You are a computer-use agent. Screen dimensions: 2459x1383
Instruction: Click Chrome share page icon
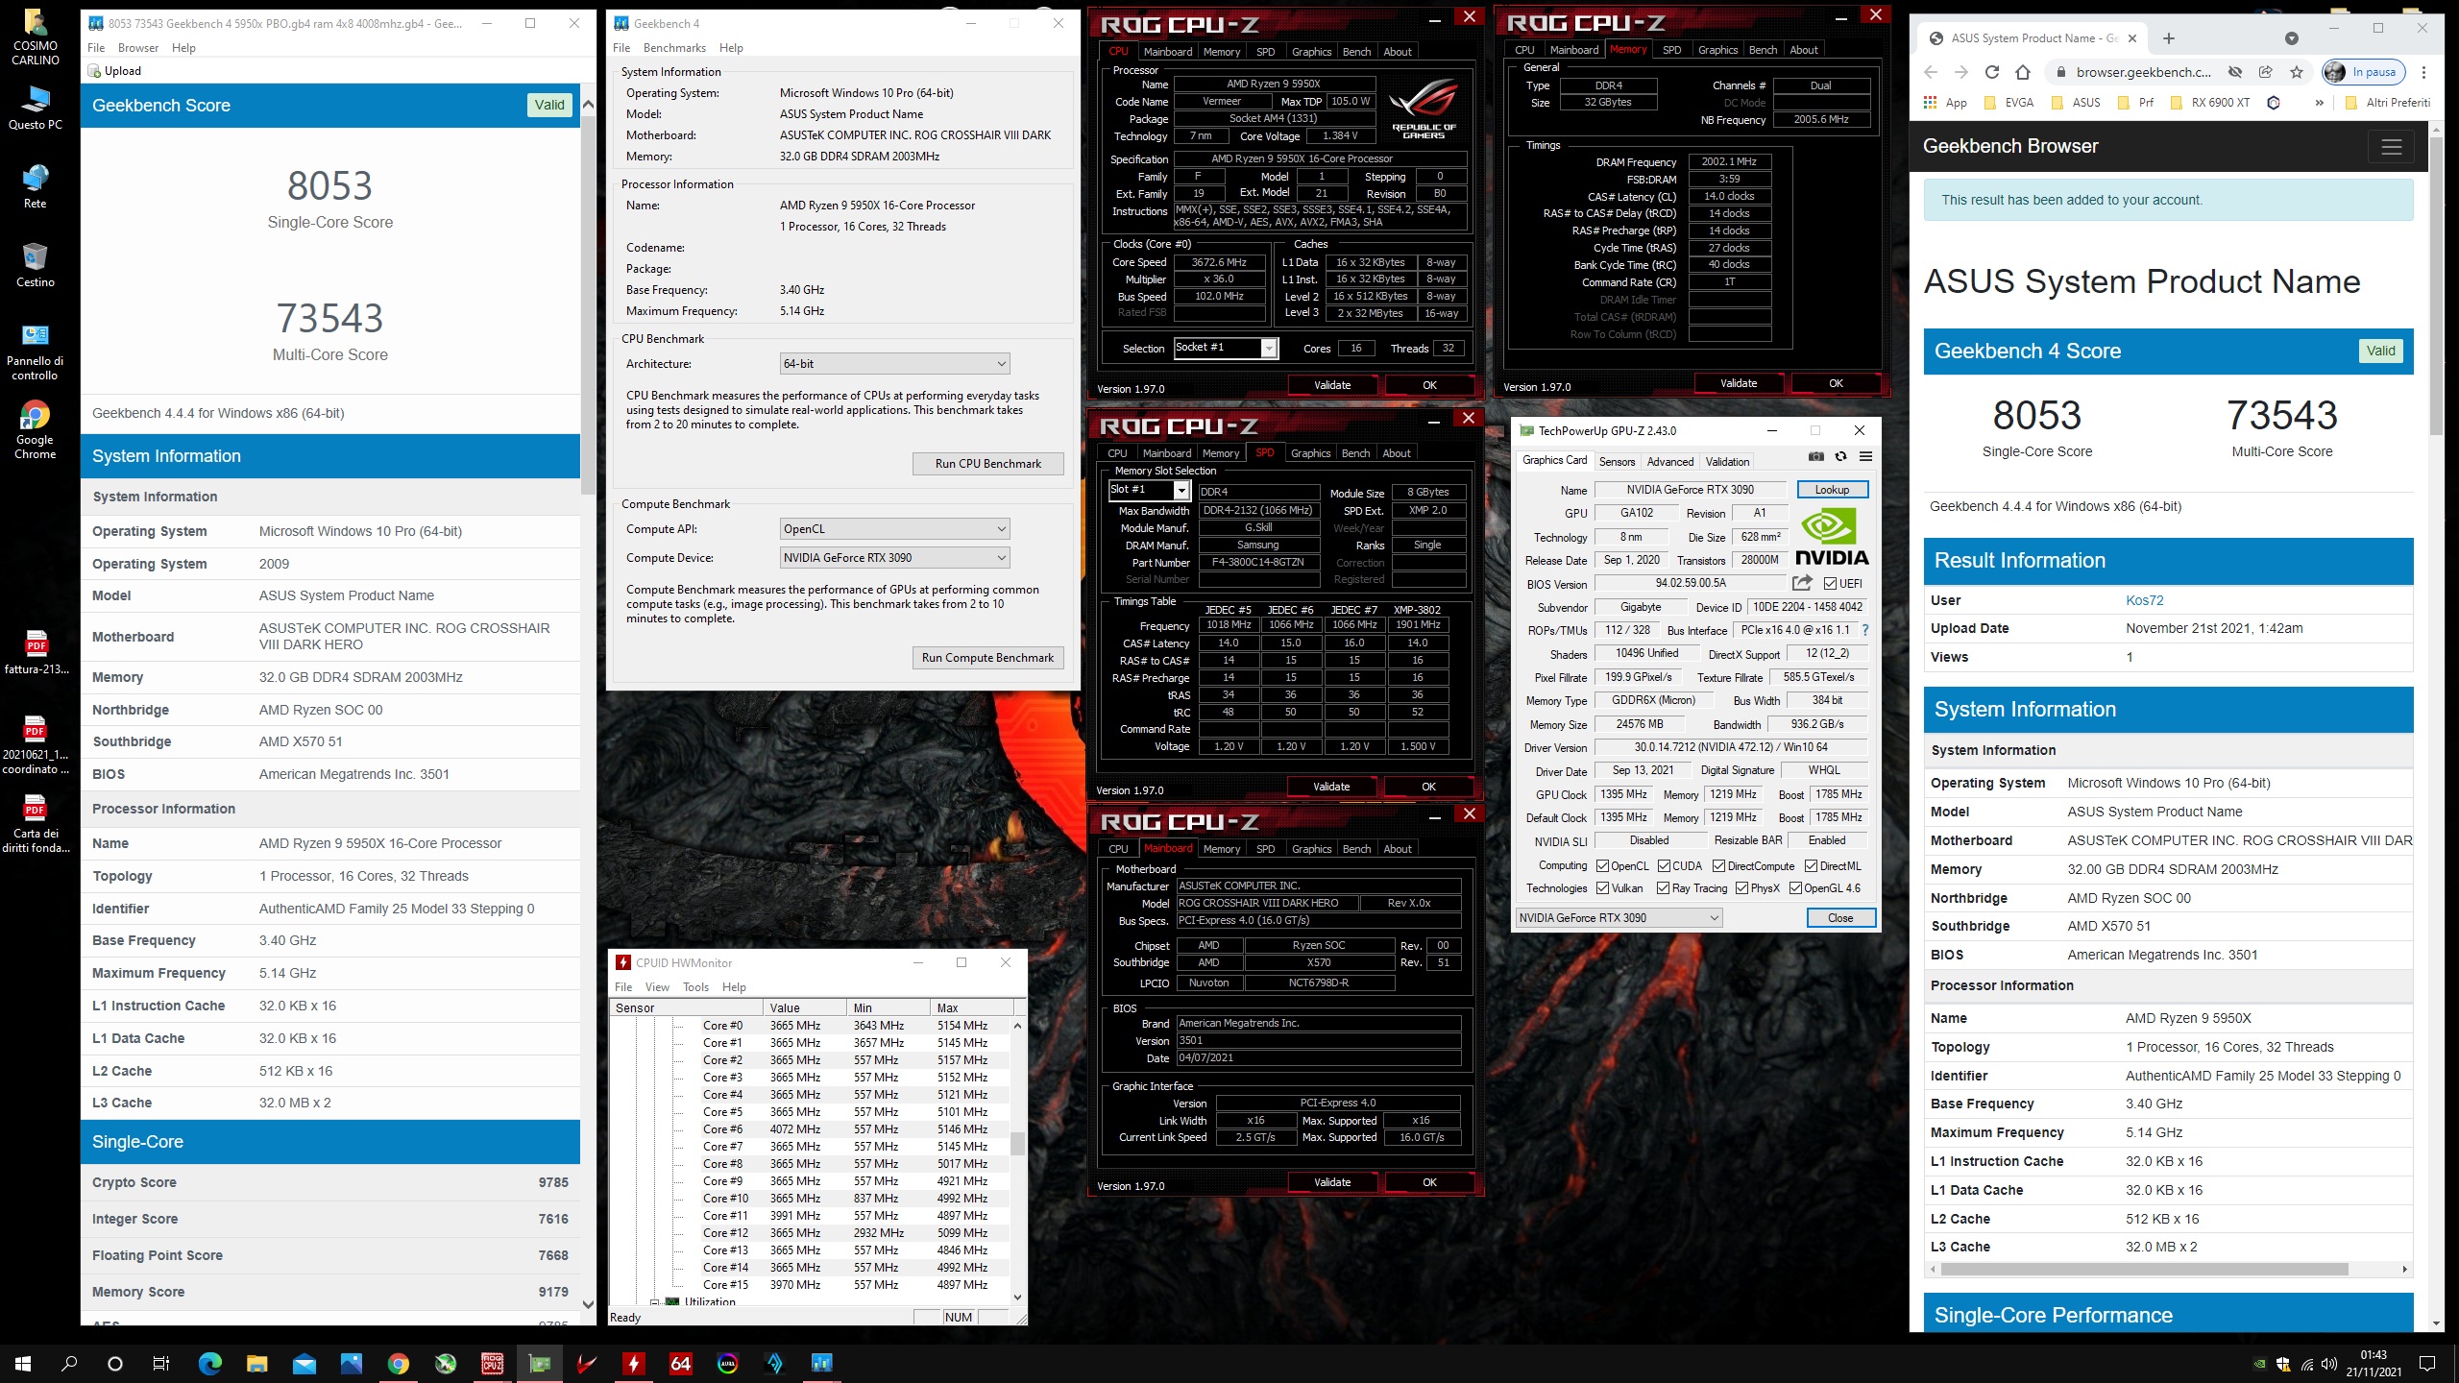(2266, 72)
